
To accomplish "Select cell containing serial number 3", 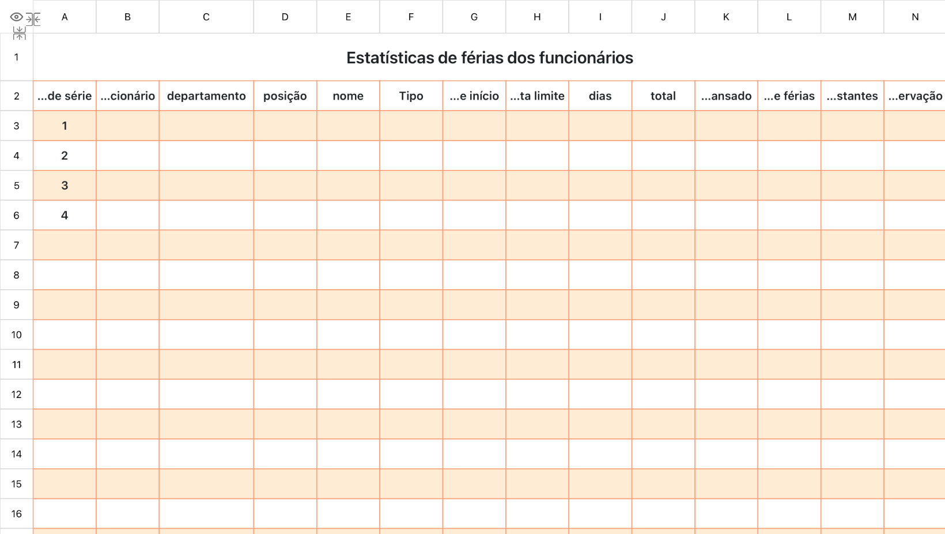I will pos(65,185).
